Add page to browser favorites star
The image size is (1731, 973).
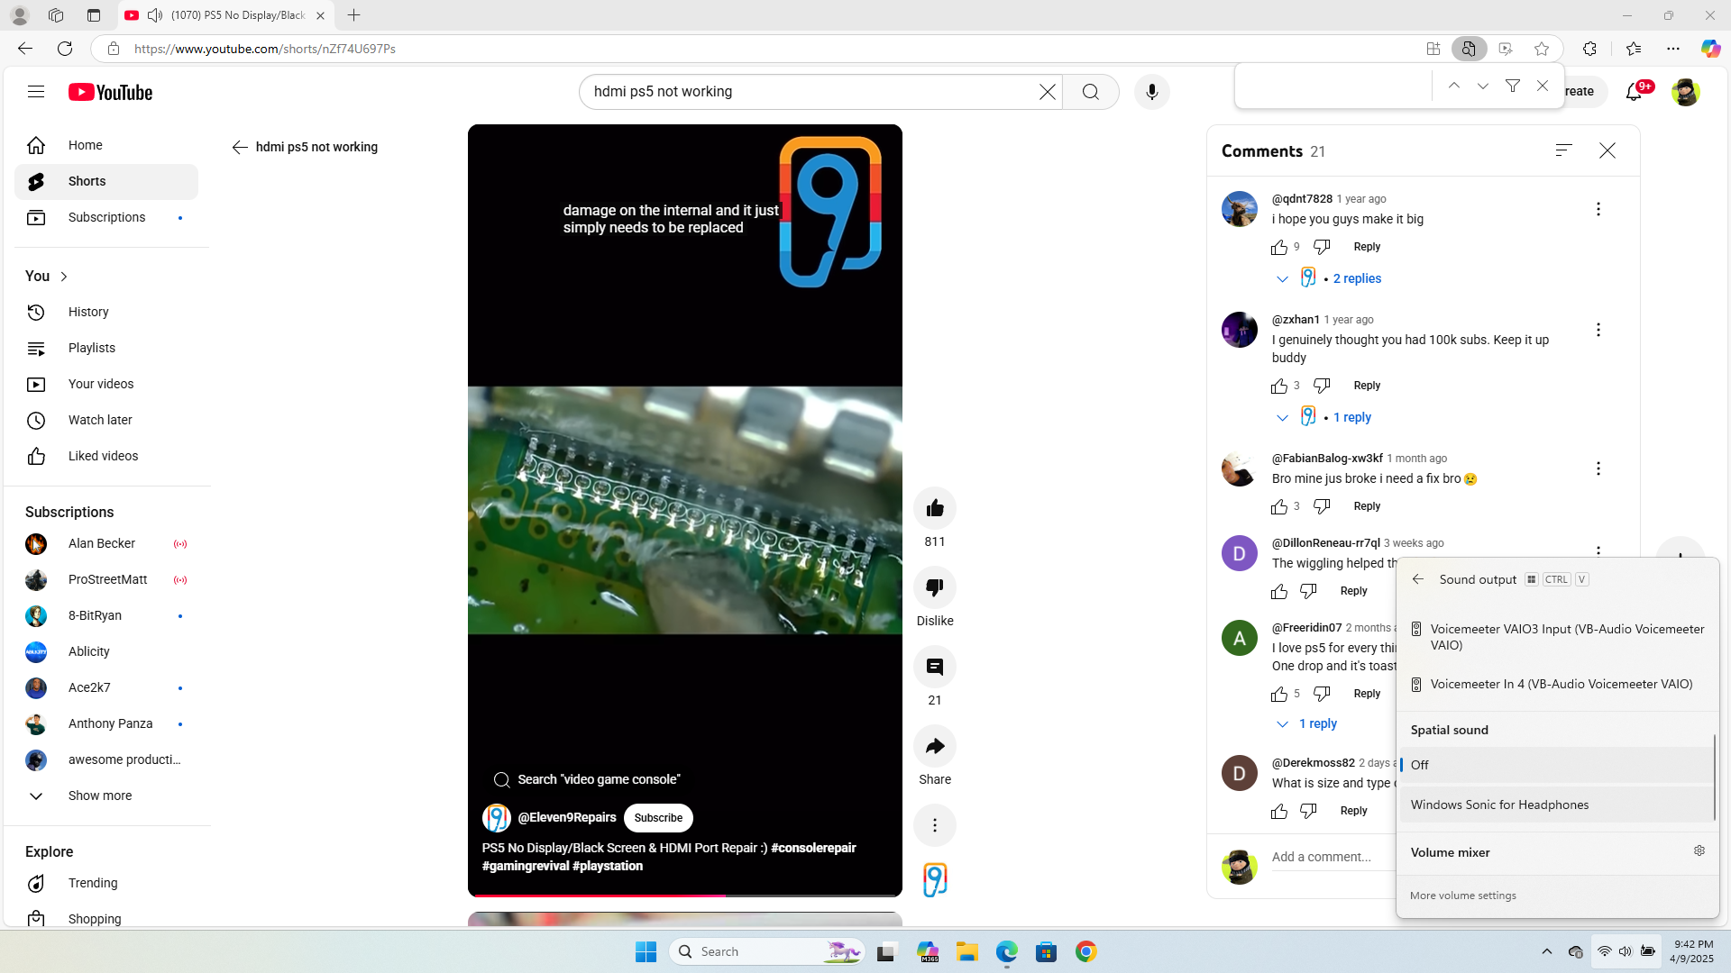(1542, 49)
